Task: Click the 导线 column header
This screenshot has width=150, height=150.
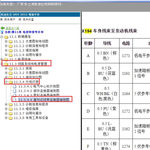Action: pos(107,43)
